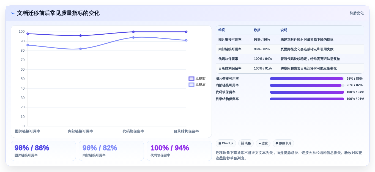This screenshot has width=375, height=172.
Task: Open the 100% / 94% data card
Action: (x=179, y=151)
